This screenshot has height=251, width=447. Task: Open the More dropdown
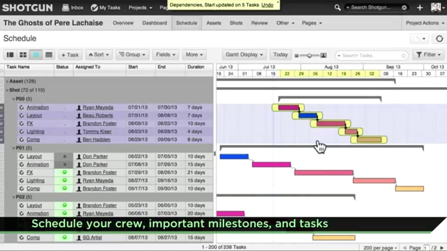click(194, 55)
